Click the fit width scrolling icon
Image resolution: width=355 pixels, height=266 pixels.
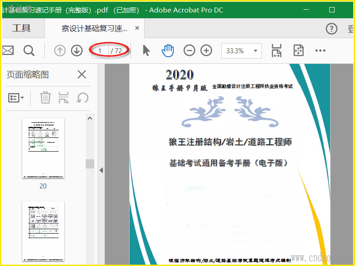click(x=276, y=51)
